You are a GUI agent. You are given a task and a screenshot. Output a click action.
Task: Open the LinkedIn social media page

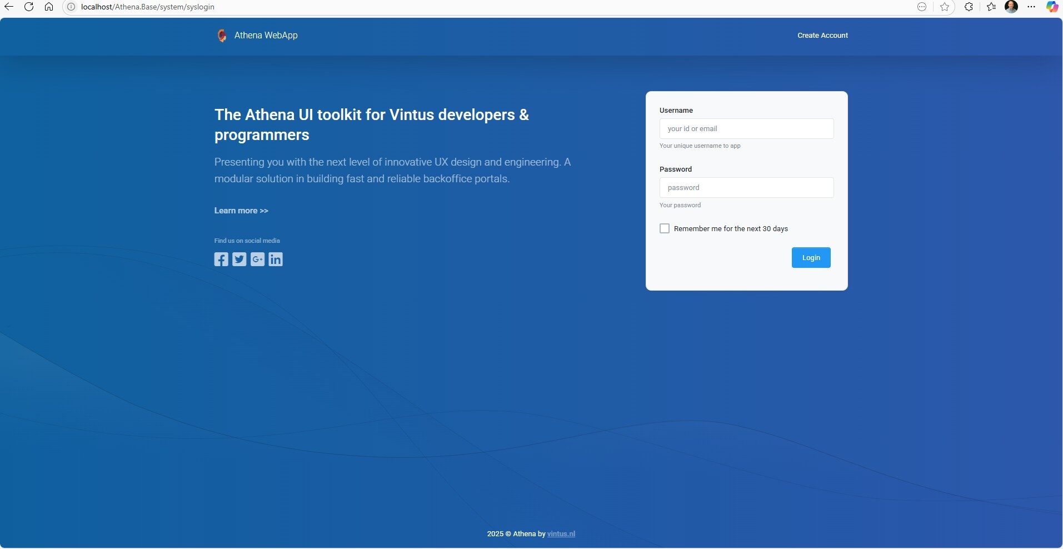(275, 259)
